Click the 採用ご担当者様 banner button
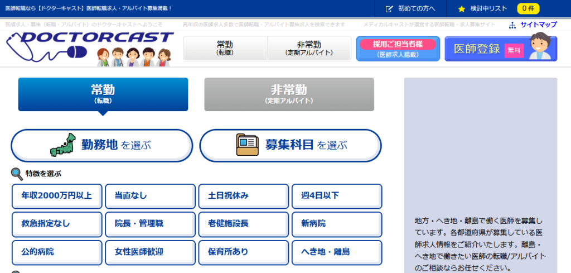Viewport: 571px width, 273px height. [398, 49]
